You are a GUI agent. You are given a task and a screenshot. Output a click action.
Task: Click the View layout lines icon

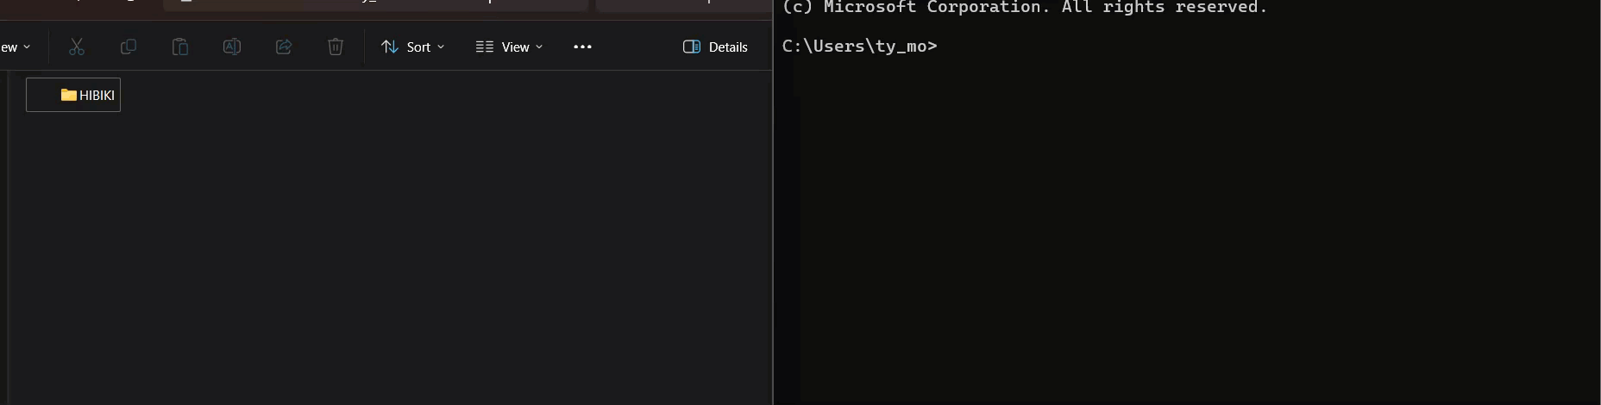[485, 47]
